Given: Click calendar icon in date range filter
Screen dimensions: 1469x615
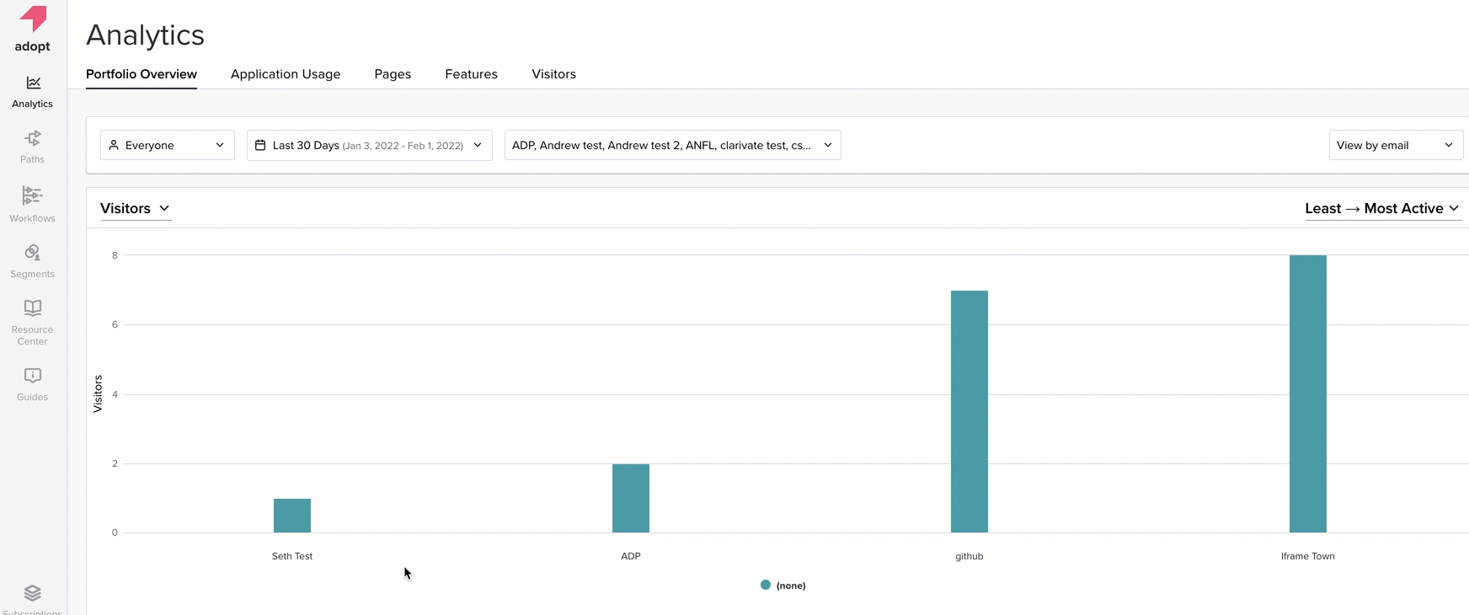Looking at the screenshot, I should (x=260, y=145).
